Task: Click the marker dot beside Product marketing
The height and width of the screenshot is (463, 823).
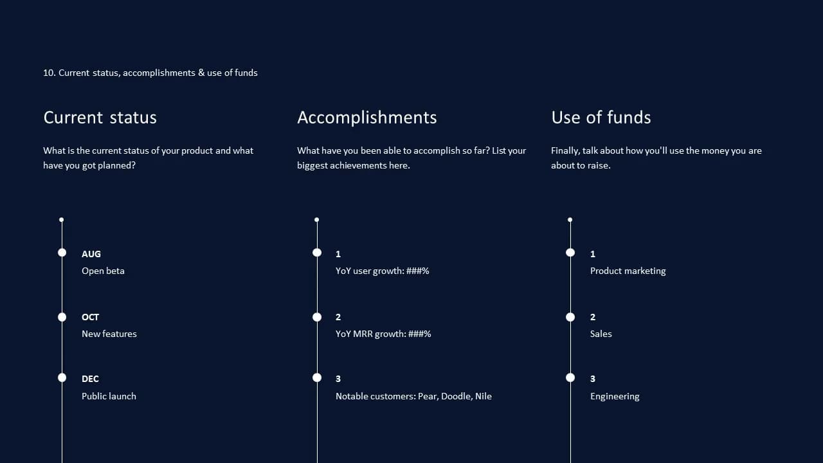Action: tap(570, 253)
